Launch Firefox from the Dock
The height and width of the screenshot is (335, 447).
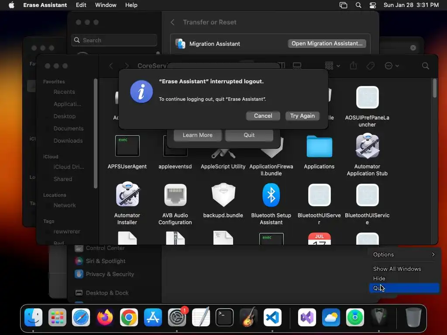105,317
